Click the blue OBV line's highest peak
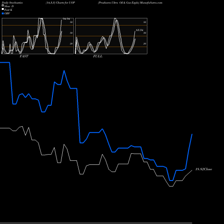Viewport: 224px width, 224px height. (x=64, y=71)
